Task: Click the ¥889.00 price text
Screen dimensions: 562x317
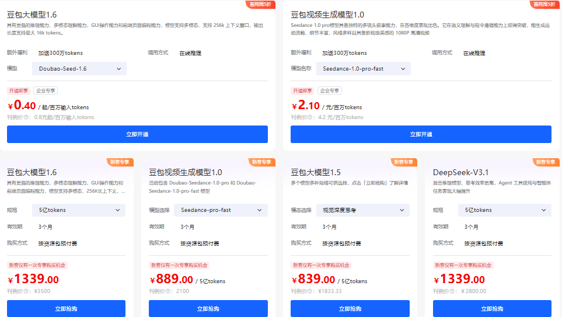Action: click(x=172, y=279)
